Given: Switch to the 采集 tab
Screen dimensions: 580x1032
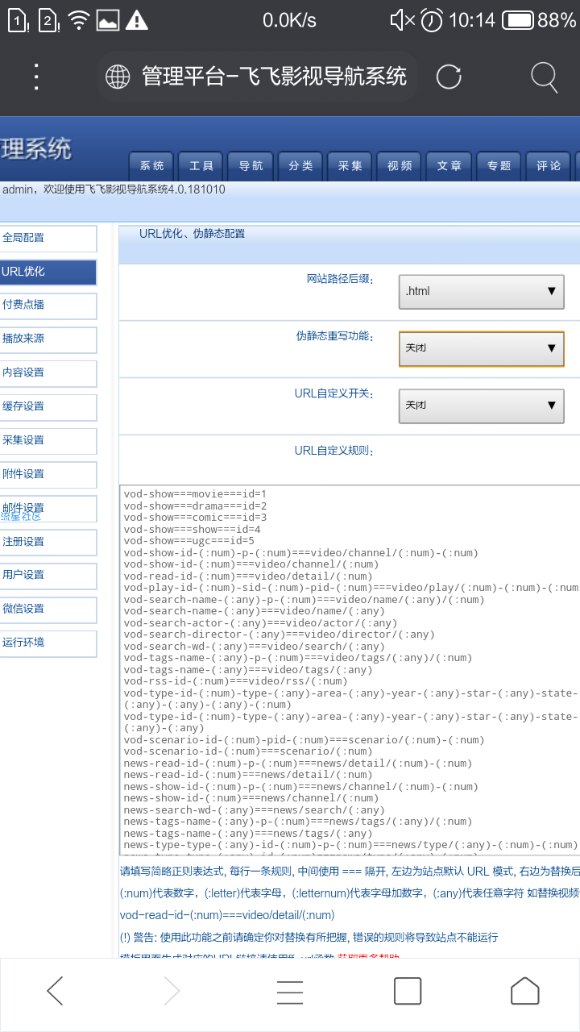Looking at the screenshot, I should pos(350,166).
